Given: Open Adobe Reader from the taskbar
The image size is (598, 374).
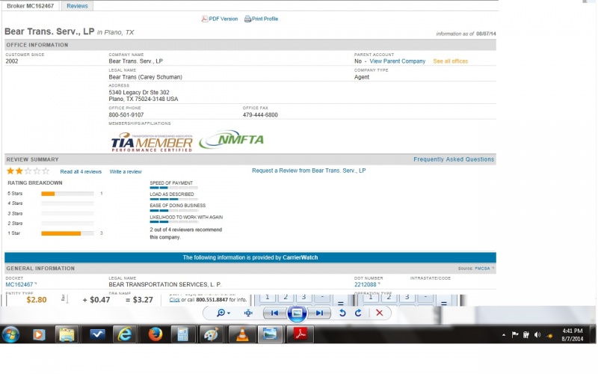Looking at the screenshot, I should pos(300,334).
